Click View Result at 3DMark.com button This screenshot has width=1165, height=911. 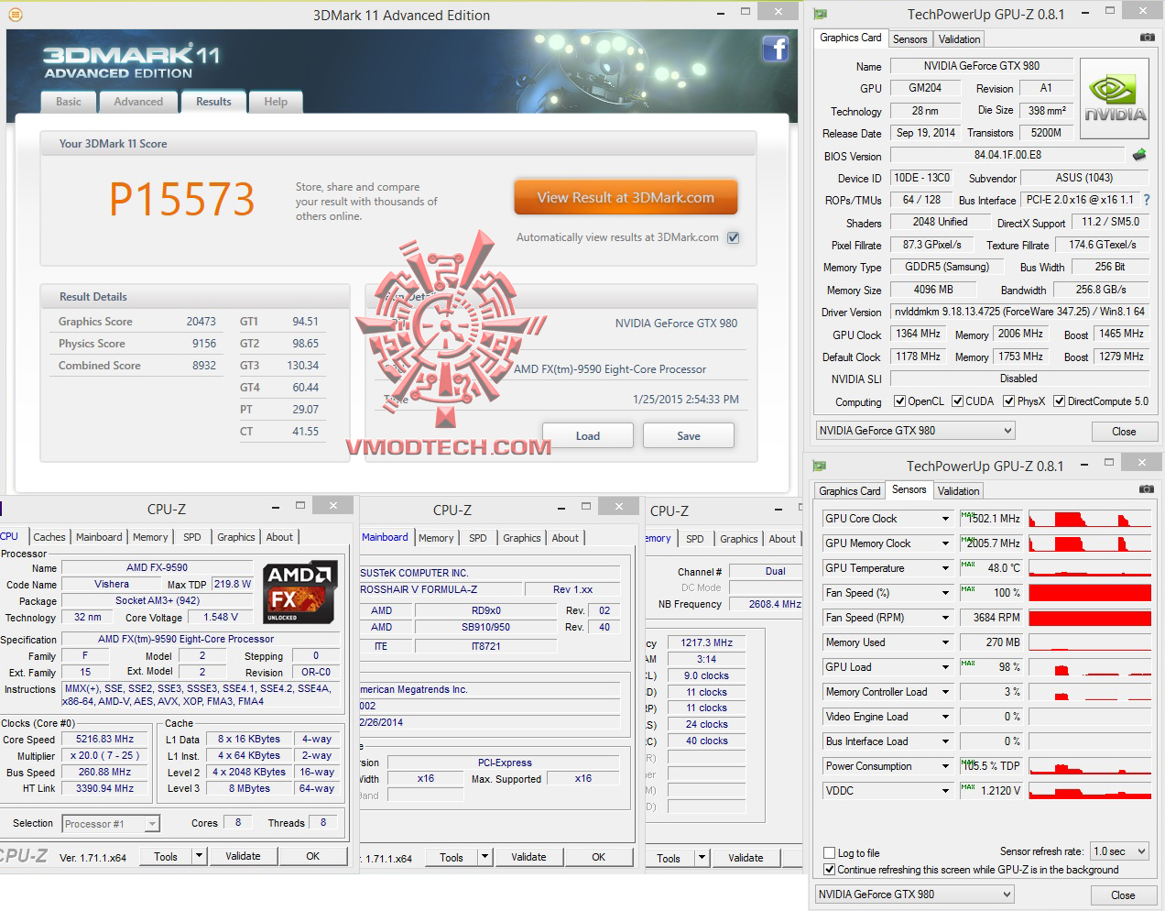coord(626,197)
